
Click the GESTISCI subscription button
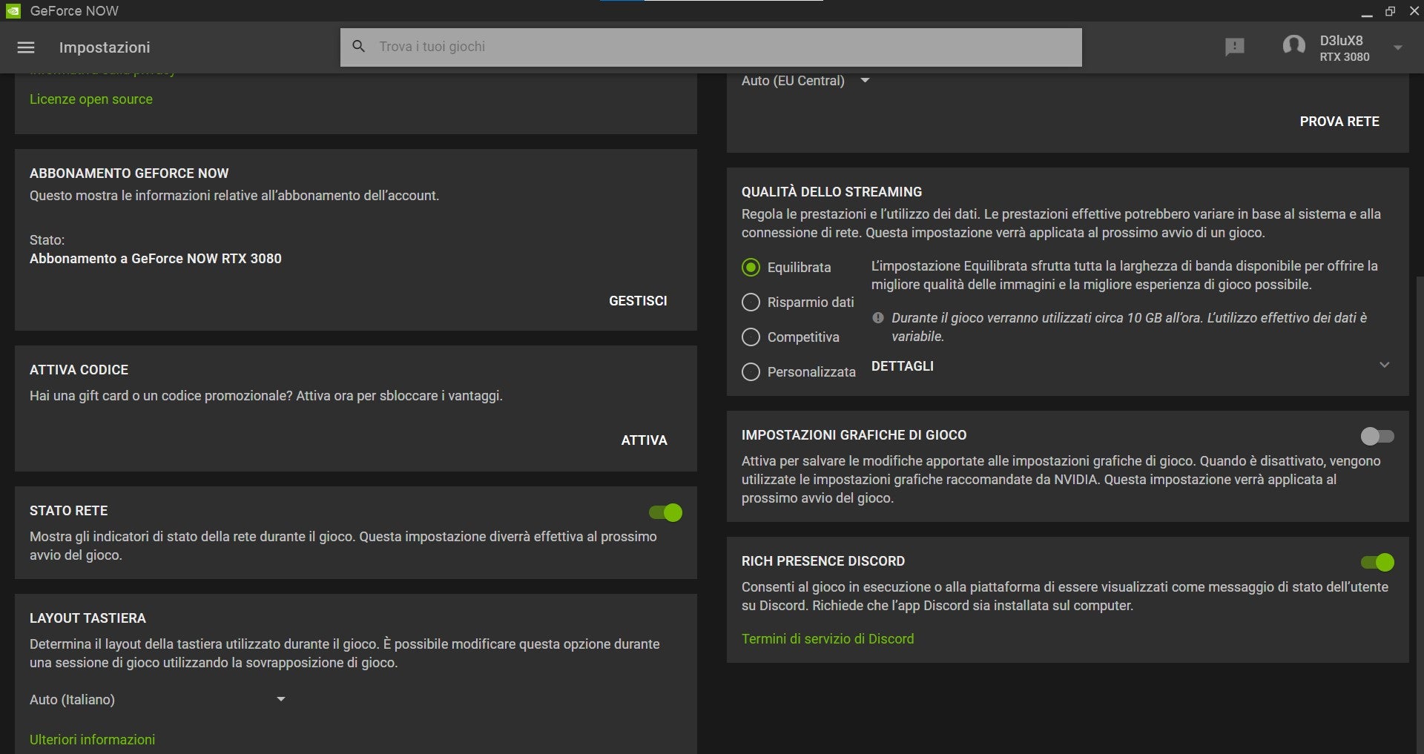tap(638, 301)
